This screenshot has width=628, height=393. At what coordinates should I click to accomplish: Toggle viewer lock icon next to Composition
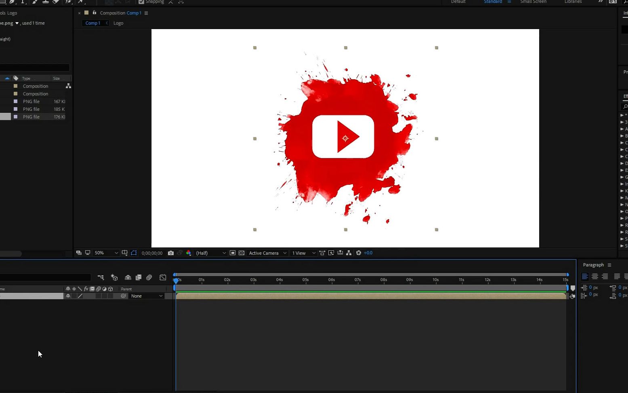(x=95, y=13)
